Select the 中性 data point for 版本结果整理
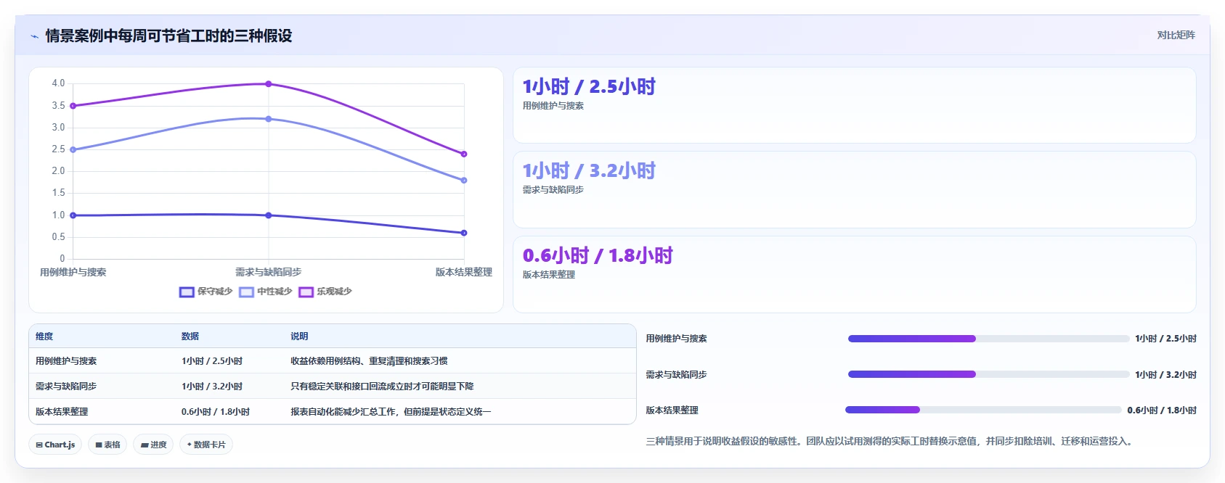Viewport: 1225px width, 483px height. 464,181
